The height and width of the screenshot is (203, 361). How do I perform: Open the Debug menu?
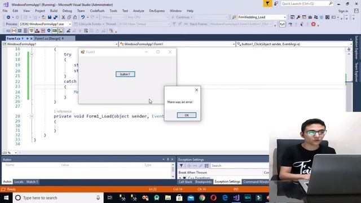[x=67, y=11]
